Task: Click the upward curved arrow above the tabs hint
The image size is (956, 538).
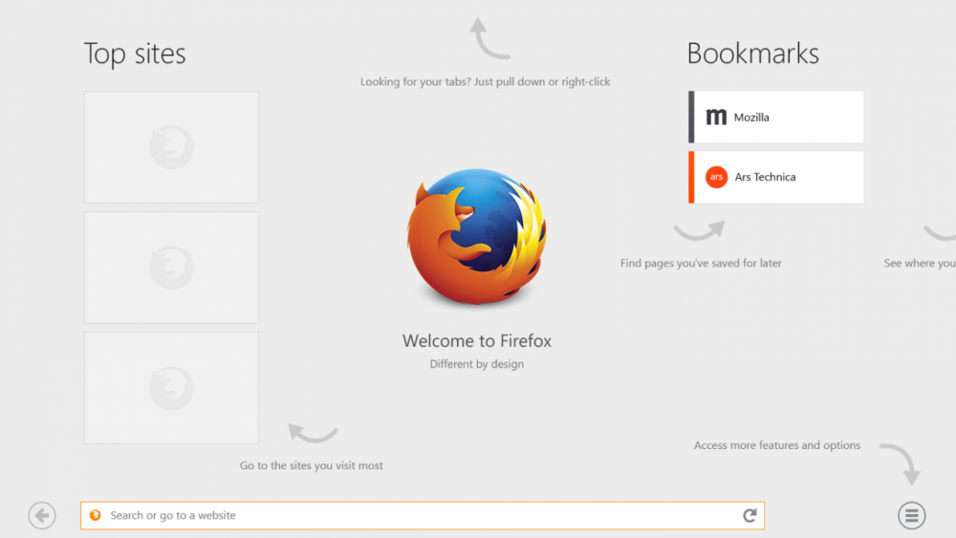Action: (489, 40)
